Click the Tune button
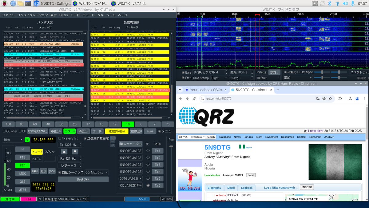The height and width of the screenshot is (208, 369). pos(150,131)
